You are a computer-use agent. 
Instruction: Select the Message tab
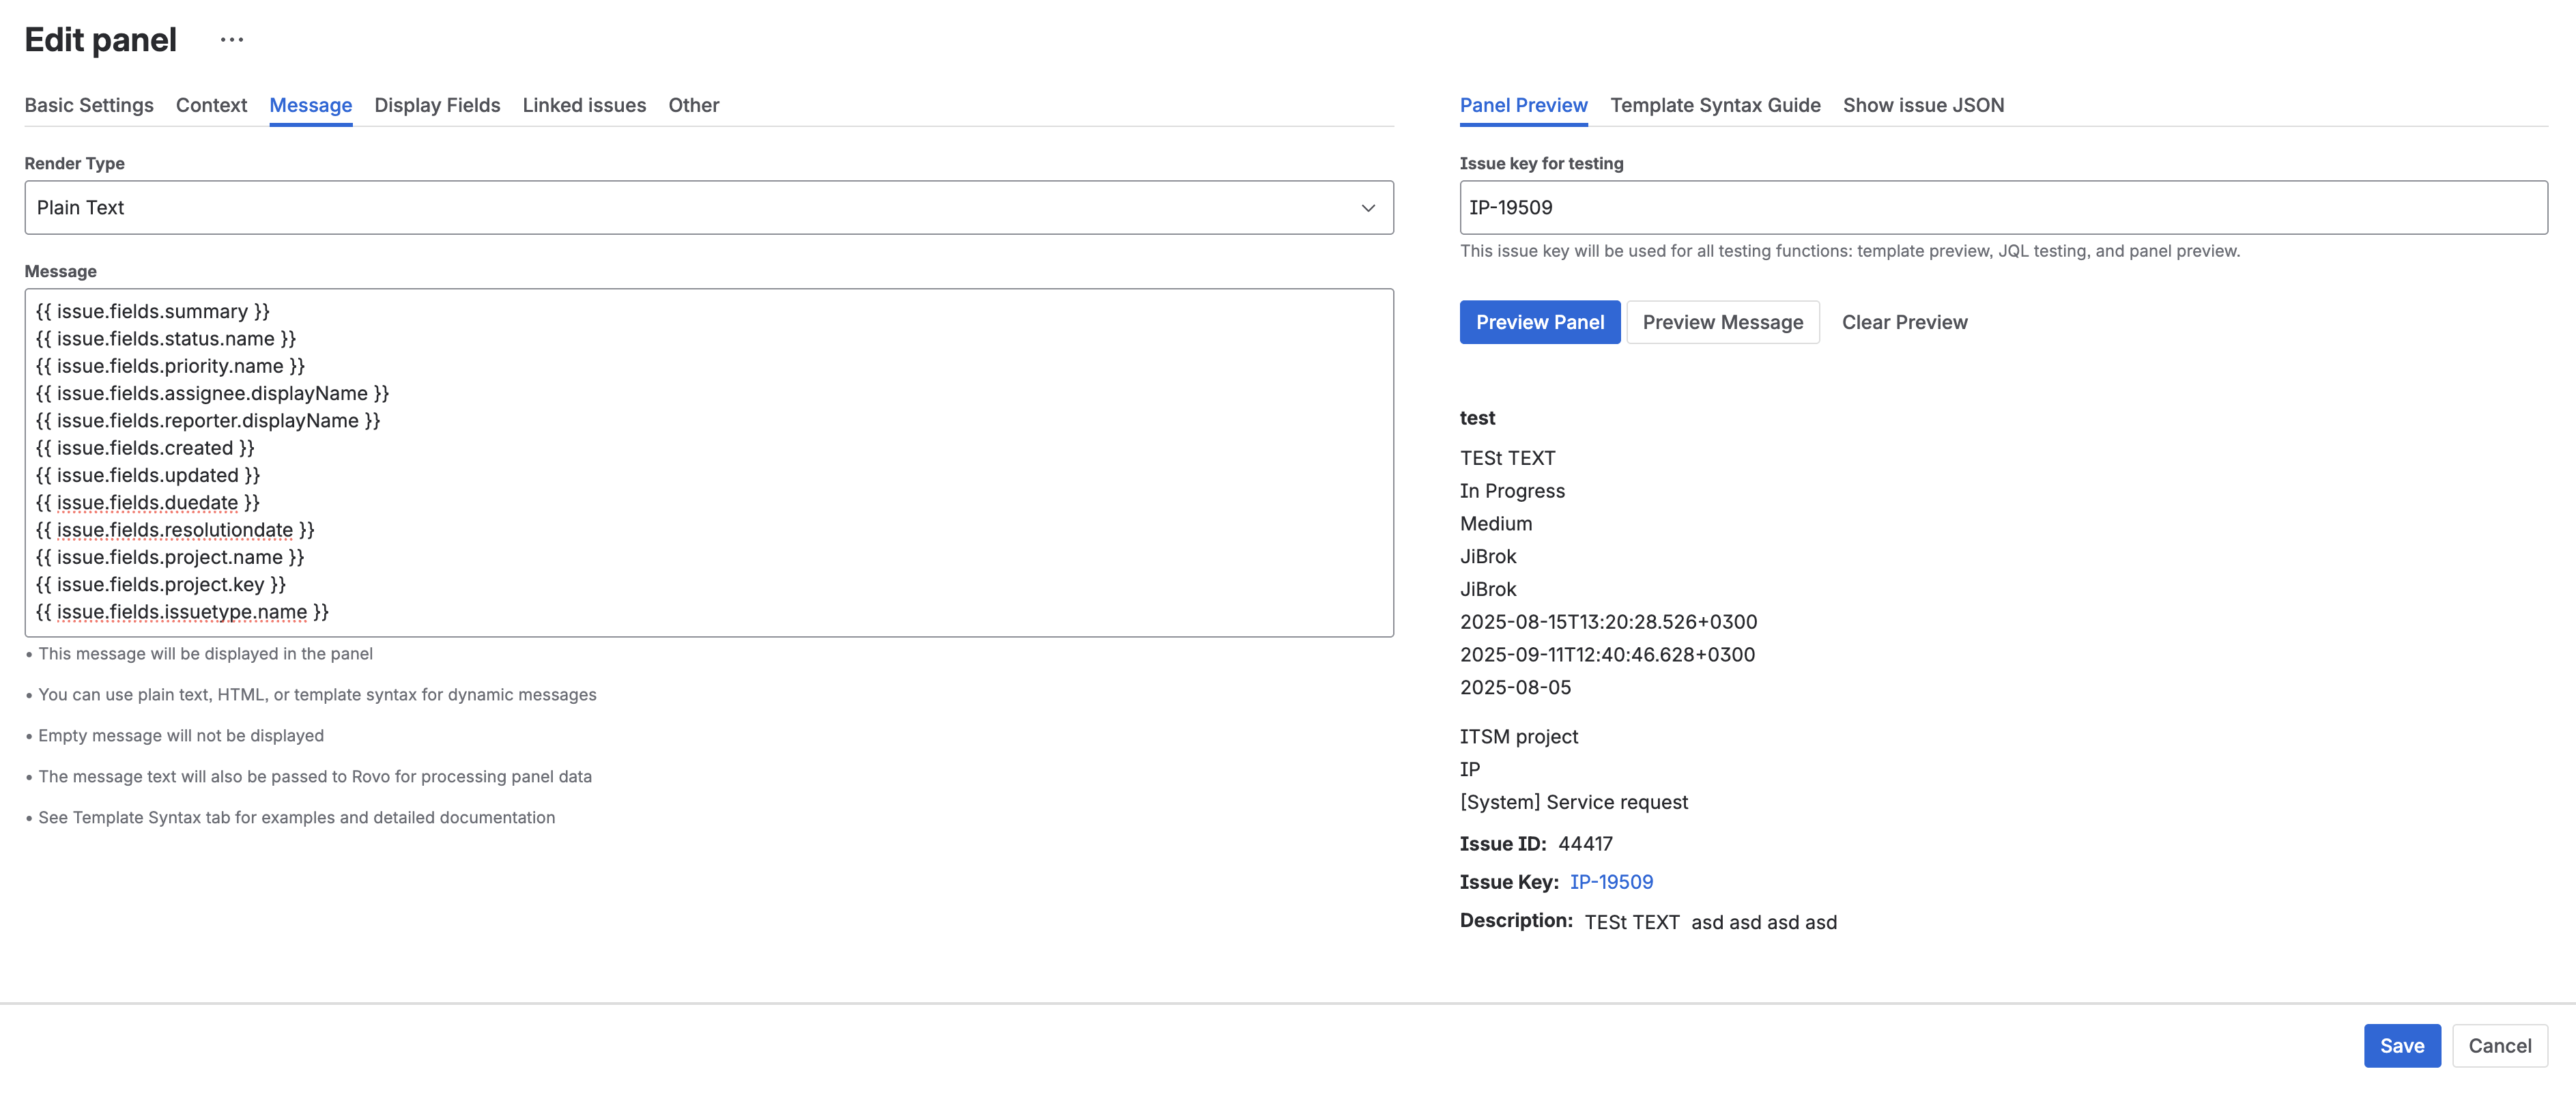pos(310,105)
